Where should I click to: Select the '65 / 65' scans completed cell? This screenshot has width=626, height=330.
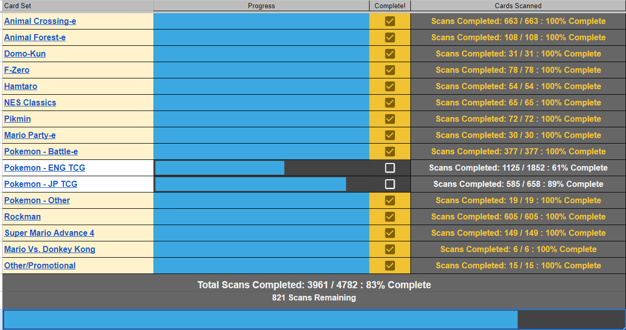(x=518, y=102)
